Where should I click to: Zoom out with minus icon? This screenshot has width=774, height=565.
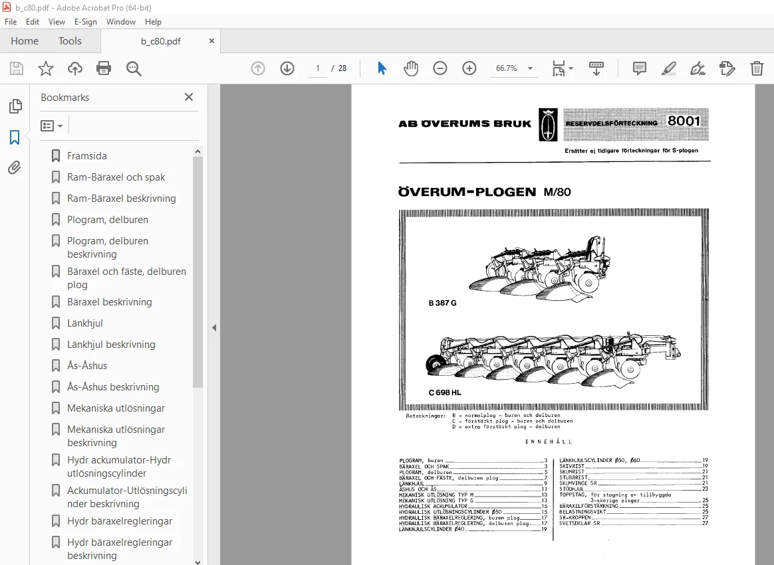(x=440, y=68)
